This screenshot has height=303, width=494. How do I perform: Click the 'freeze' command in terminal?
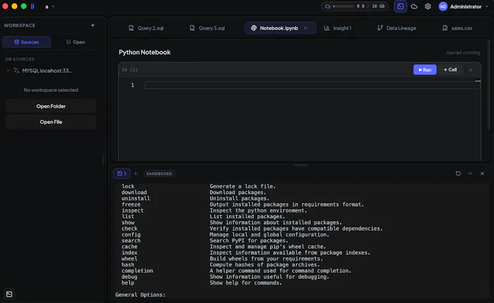131,204
